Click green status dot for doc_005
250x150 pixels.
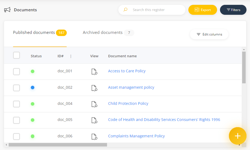(32, 120)
